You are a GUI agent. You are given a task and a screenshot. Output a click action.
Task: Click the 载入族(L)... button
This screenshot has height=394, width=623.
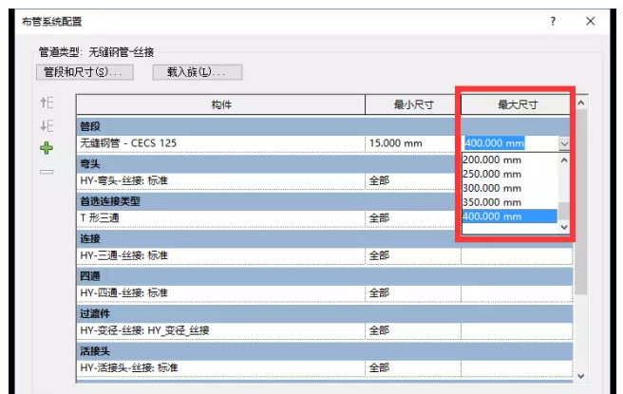197,72
